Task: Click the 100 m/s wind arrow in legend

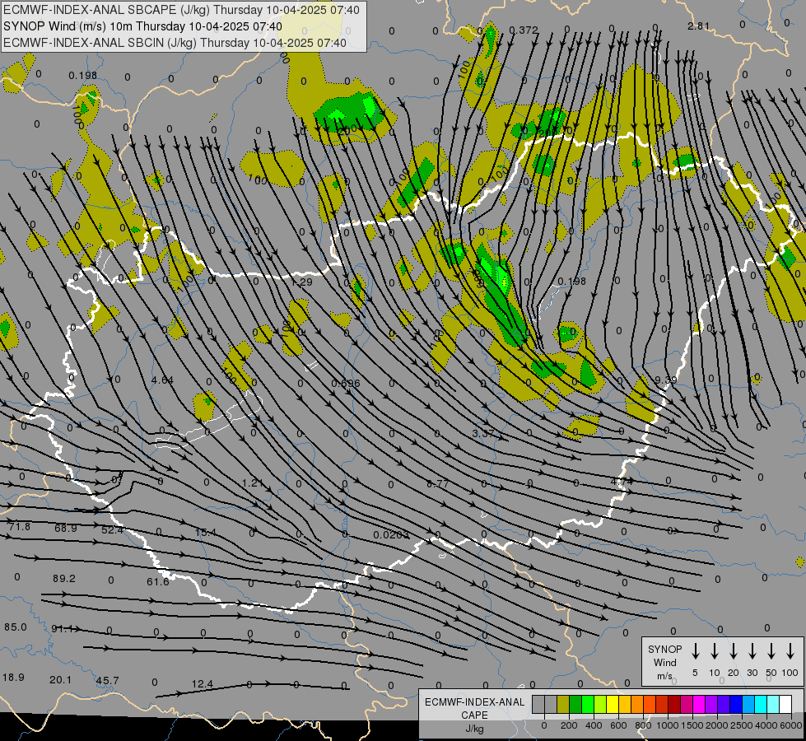Action: pos(790,651)
